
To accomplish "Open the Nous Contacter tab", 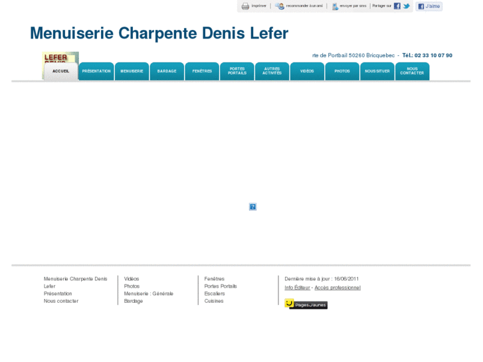I will pos(412,72).
